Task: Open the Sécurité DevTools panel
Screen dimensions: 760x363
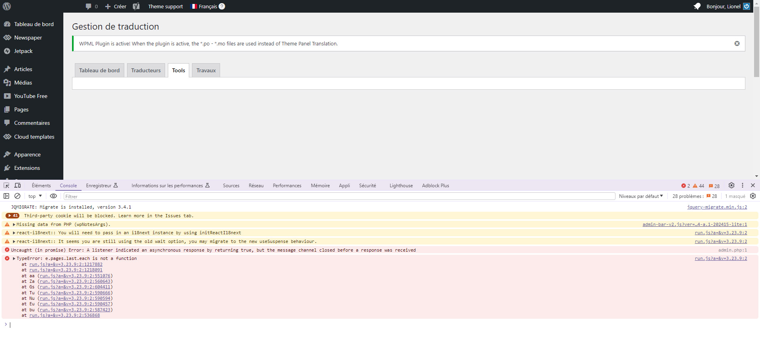Action: point(368,186)
